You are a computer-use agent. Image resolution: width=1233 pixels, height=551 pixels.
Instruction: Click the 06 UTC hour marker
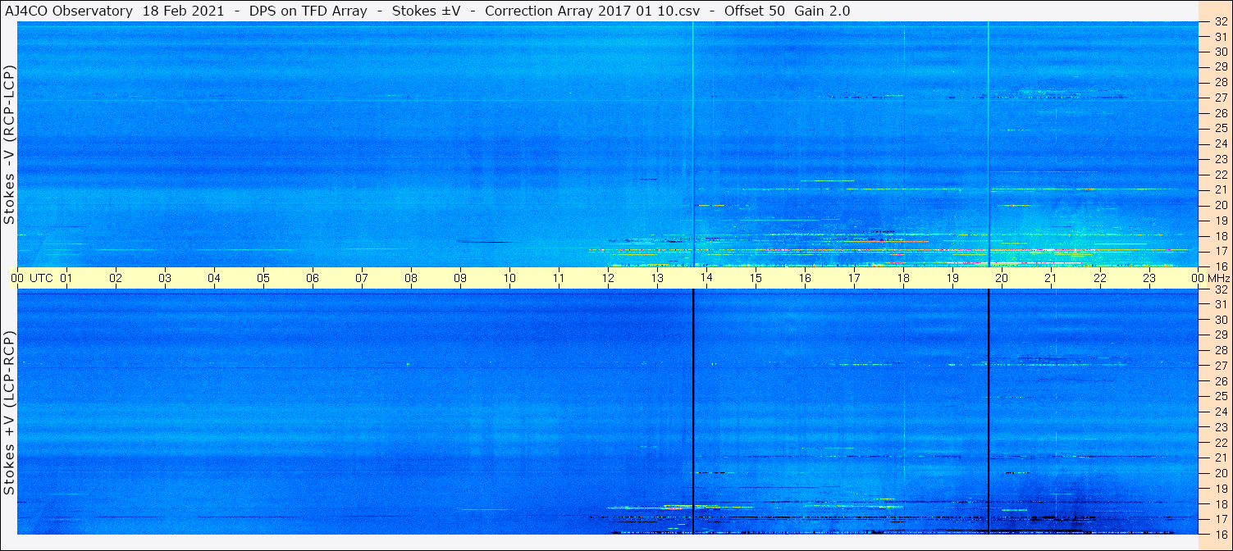(x=313, y=278)
